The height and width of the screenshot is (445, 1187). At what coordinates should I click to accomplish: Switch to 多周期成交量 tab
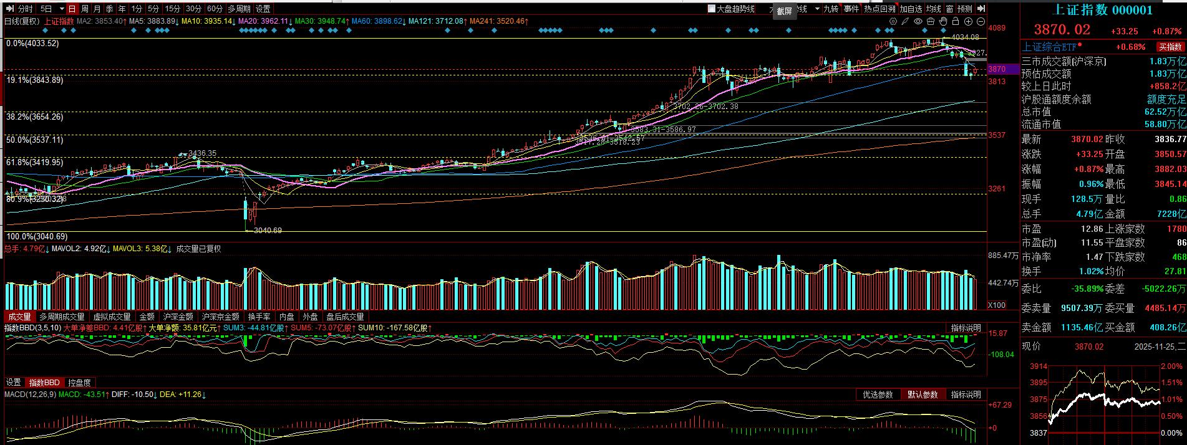click(62, 317)
